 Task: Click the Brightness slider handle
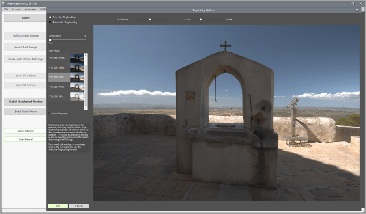pyautogui.click(x=150, y=19)
